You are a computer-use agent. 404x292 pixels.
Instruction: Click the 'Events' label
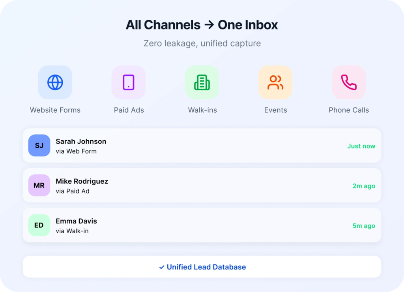pos(275,110)
